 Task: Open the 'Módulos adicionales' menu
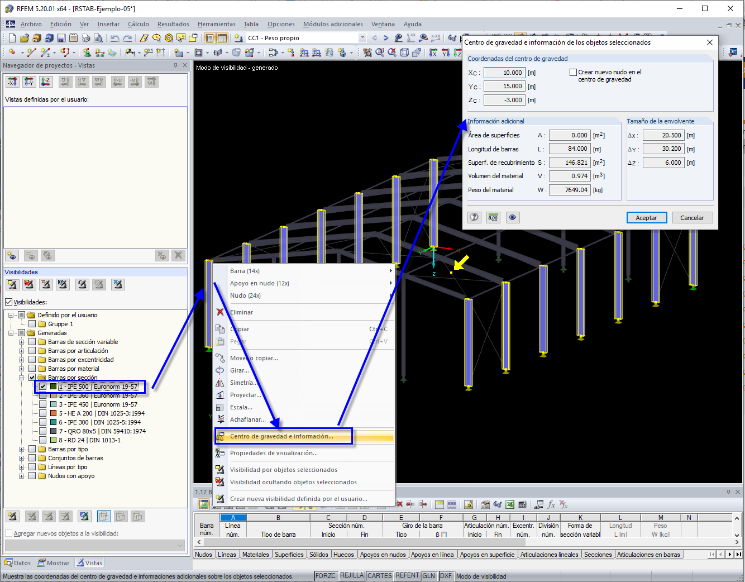point(333,24)
